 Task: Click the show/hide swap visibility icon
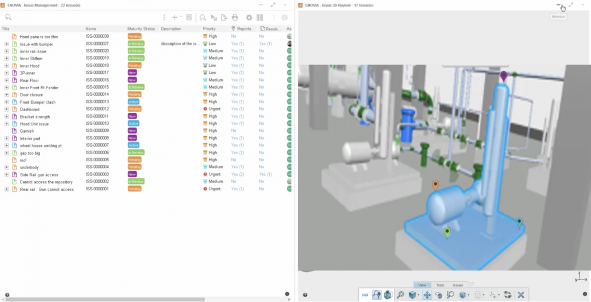507,295
